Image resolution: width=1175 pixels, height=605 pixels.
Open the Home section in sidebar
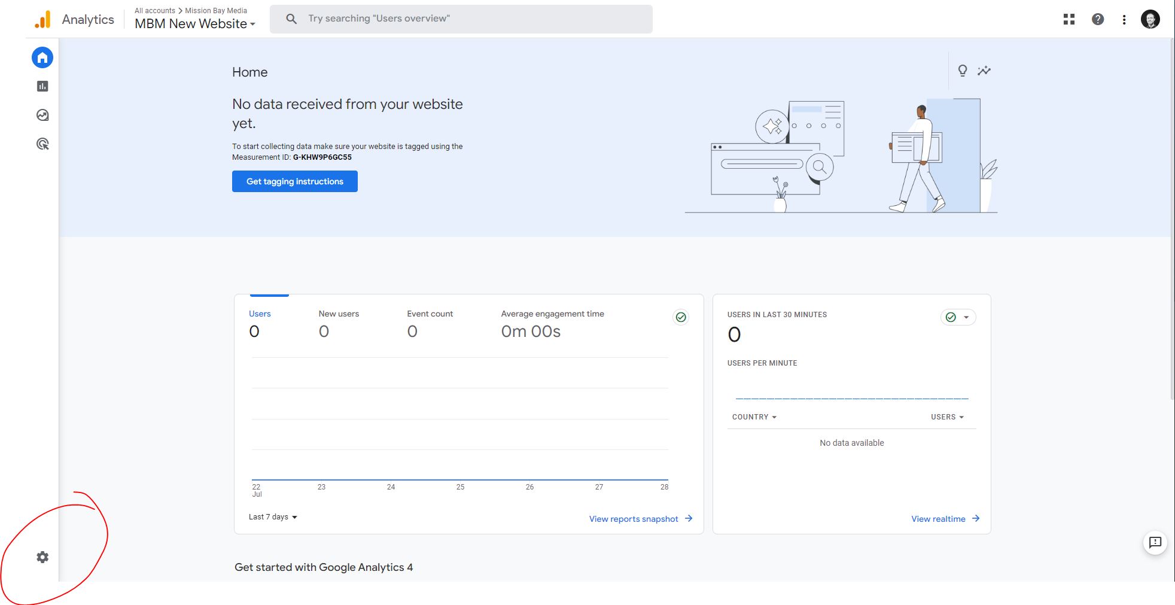coord(42,57)
